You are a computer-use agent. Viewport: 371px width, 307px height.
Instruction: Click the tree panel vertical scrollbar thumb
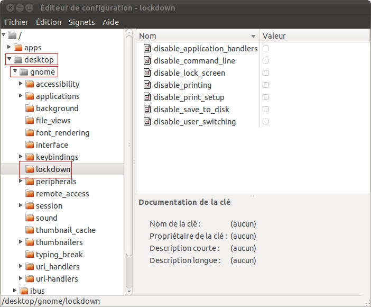(129, 146)
